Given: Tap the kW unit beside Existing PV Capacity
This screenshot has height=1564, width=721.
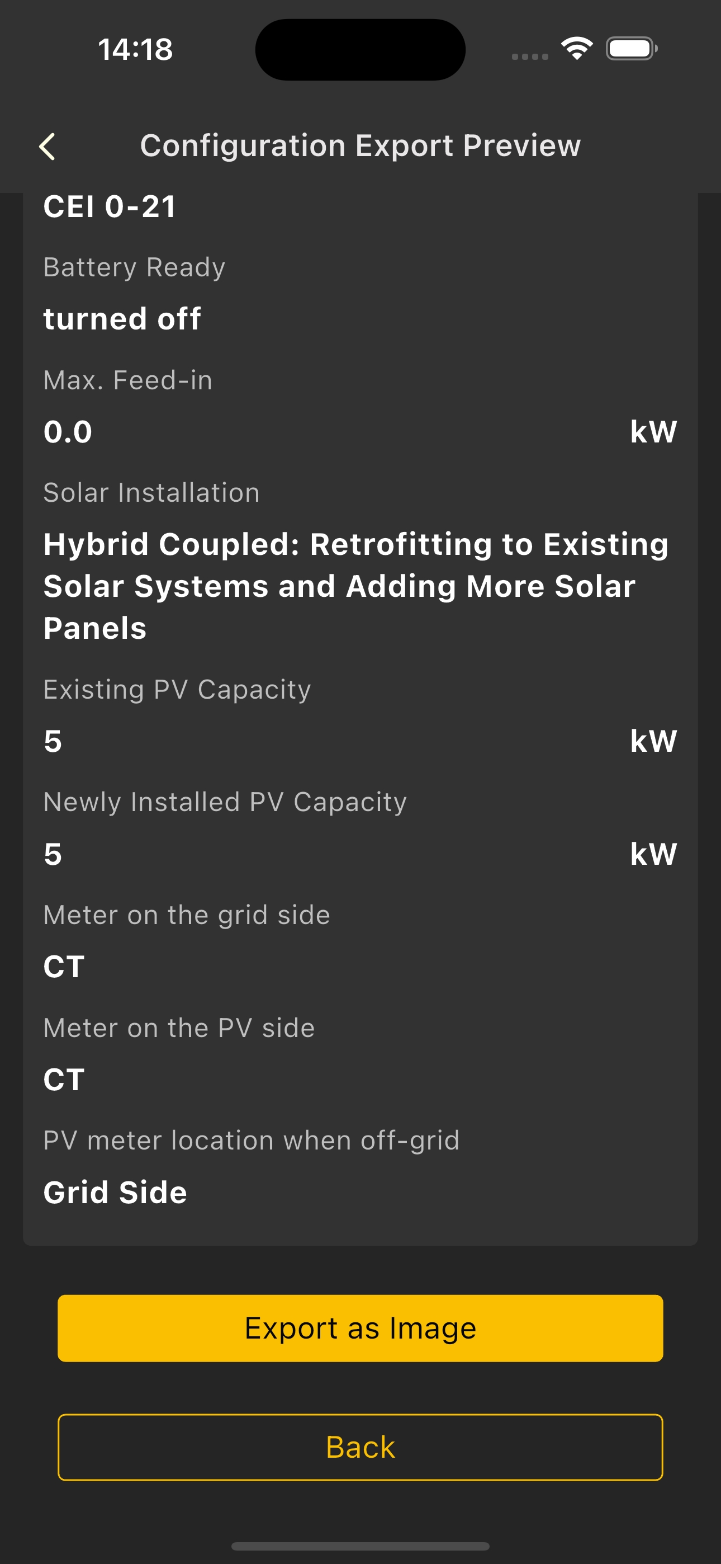Looking at the screenshot, I should pos(653,741).
